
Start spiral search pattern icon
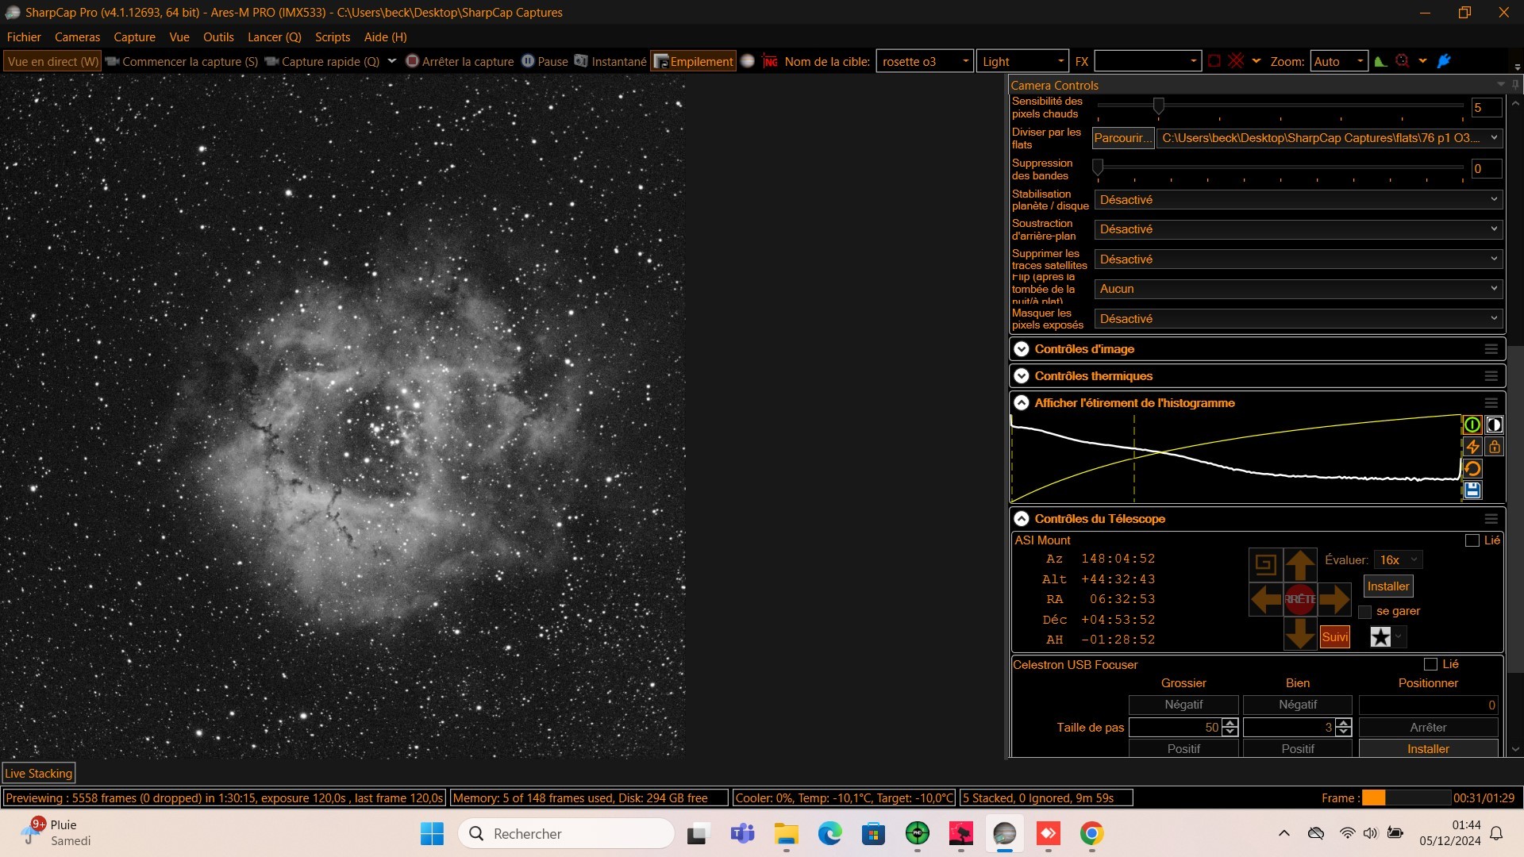tap(1266, 565)
